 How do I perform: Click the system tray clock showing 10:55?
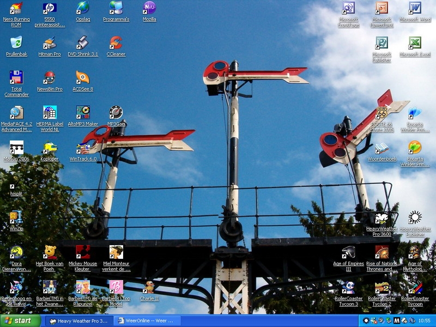pyautogui.click(x=425, y=321)
